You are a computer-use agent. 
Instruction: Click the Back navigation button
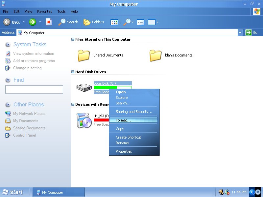click(x=12, y=22)
